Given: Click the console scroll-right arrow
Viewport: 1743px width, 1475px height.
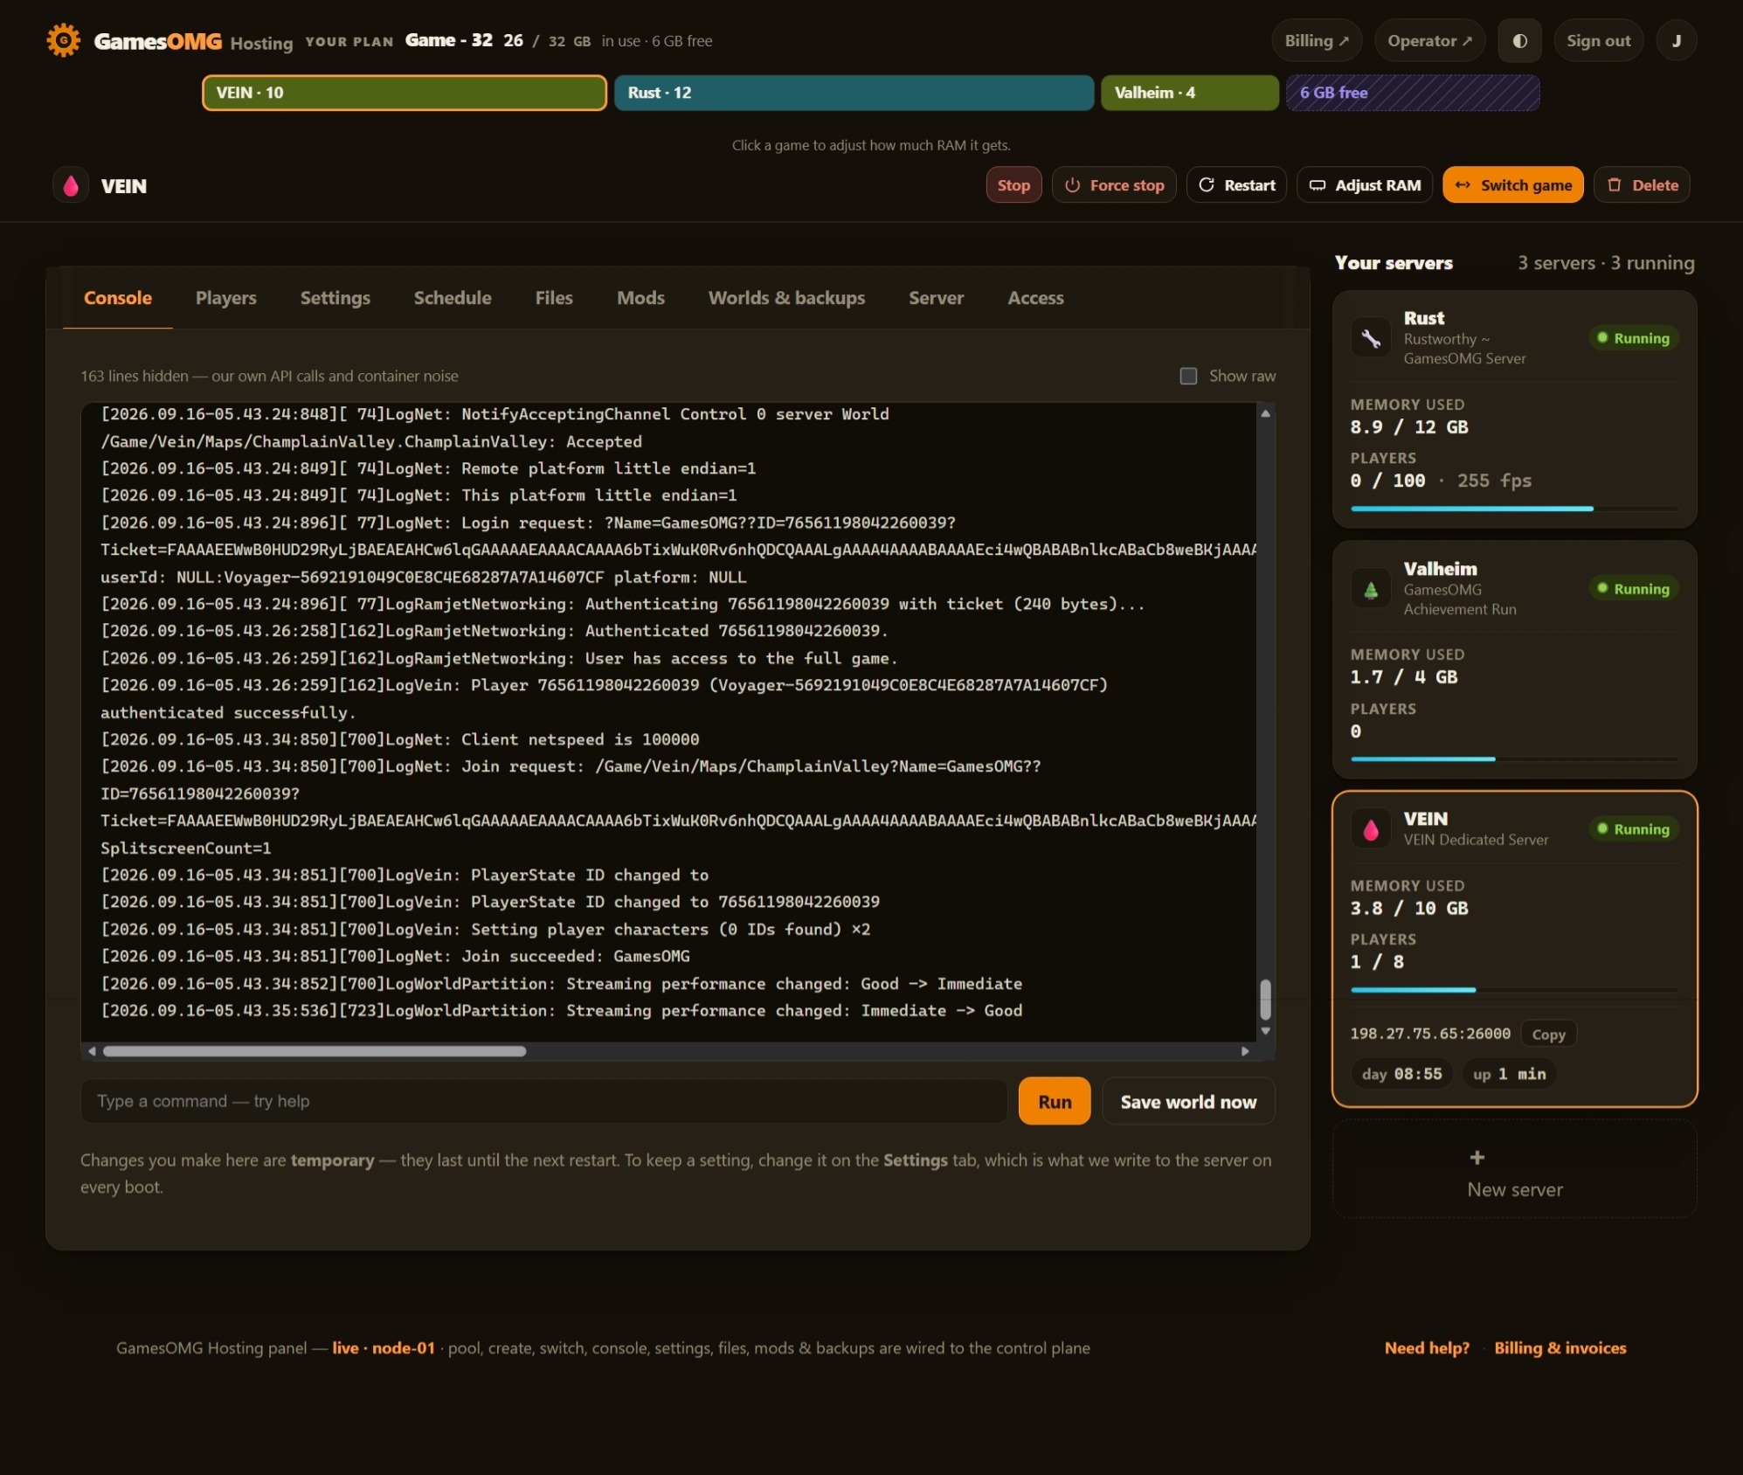Looking at the screenshot, I should point(1245,1051).
